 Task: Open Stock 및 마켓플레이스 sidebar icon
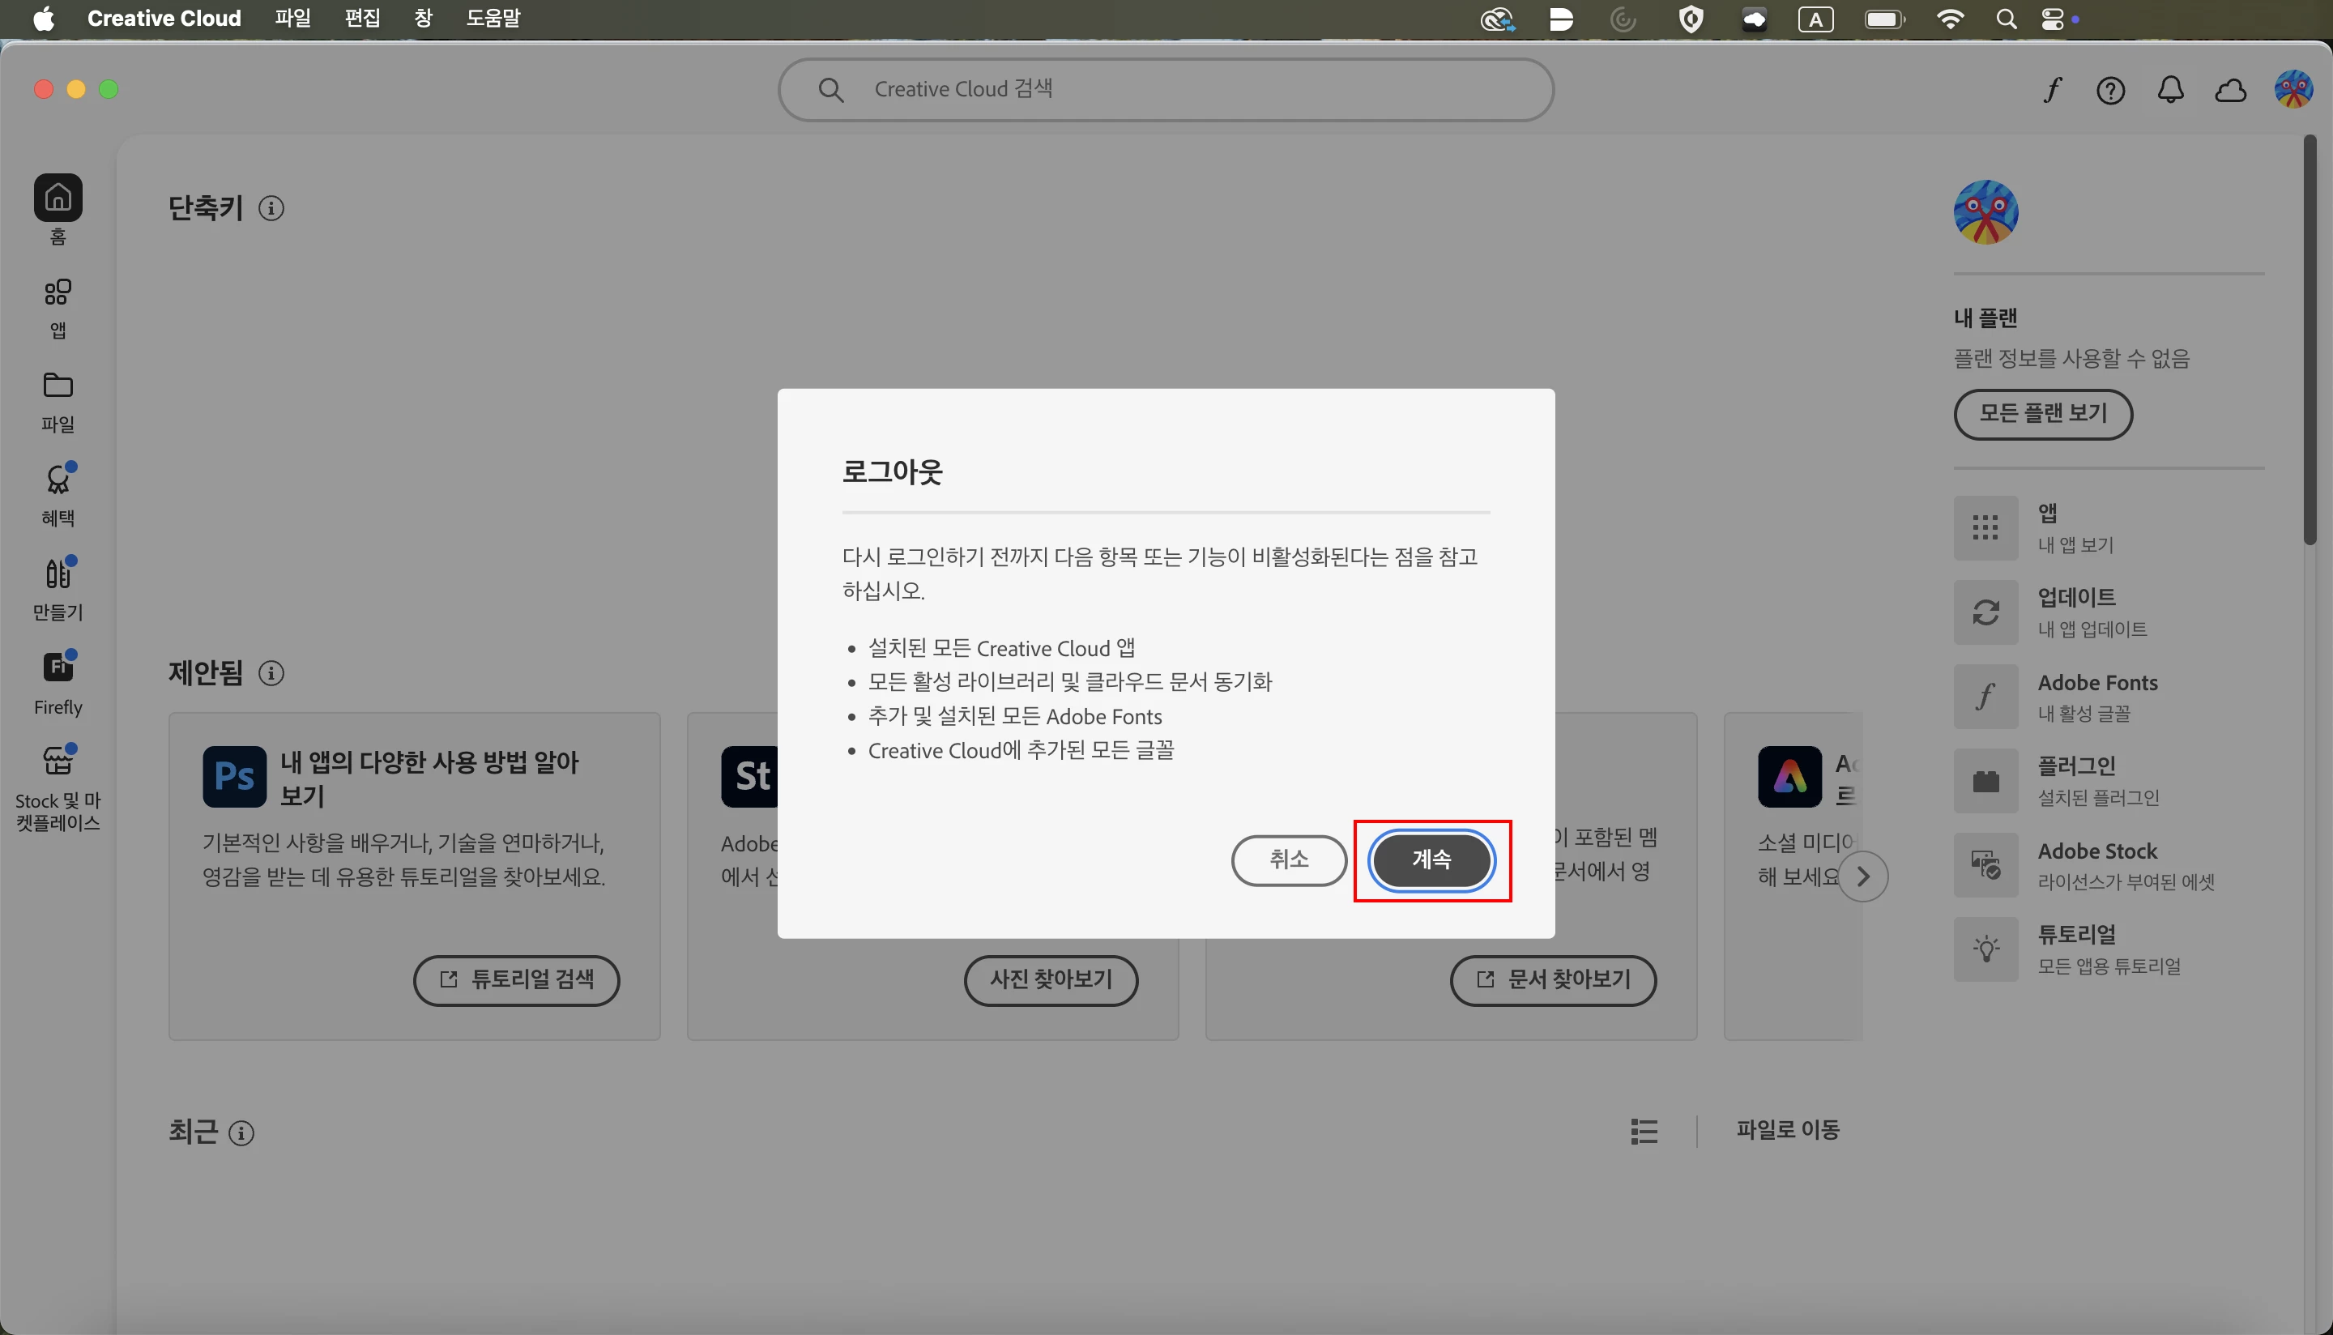click(x=58, y=760)
